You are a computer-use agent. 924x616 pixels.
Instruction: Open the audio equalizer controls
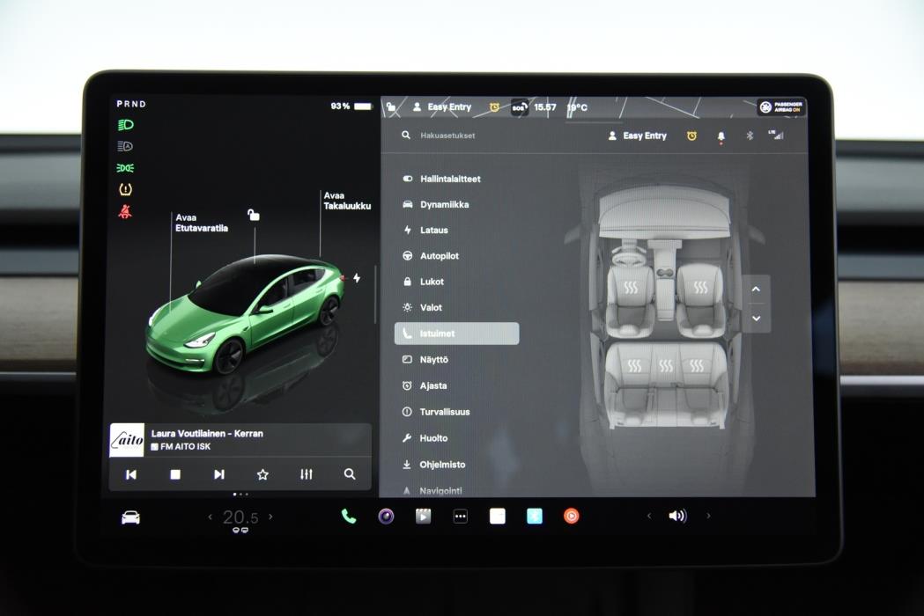(x=307, y=474)
